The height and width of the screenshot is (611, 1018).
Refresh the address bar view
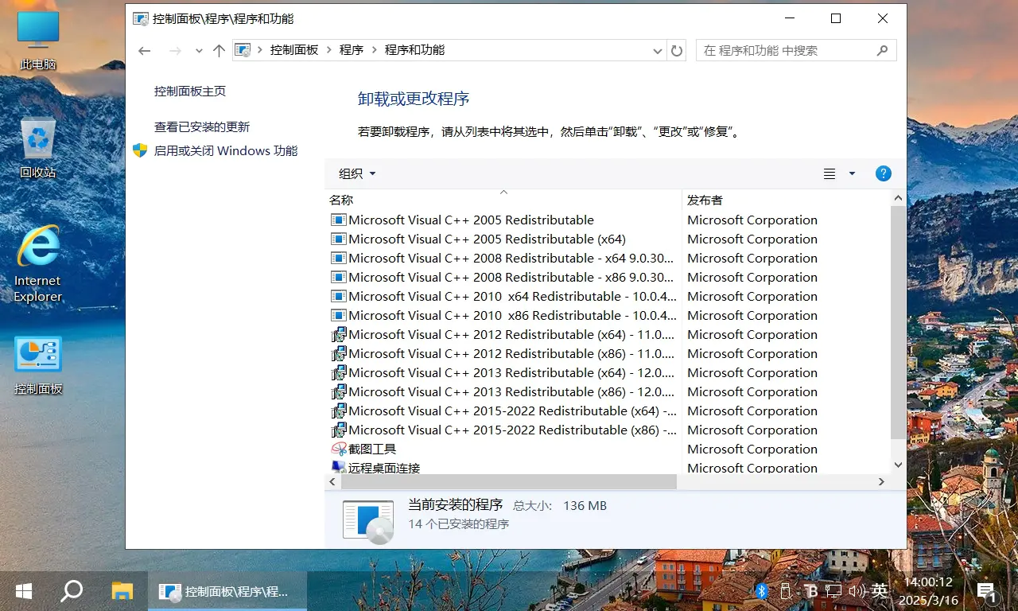[677, 50]
